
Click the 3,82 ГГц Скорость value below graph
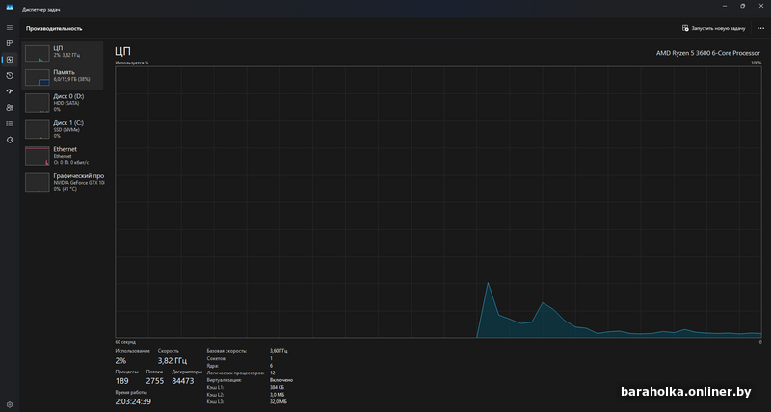173,361
